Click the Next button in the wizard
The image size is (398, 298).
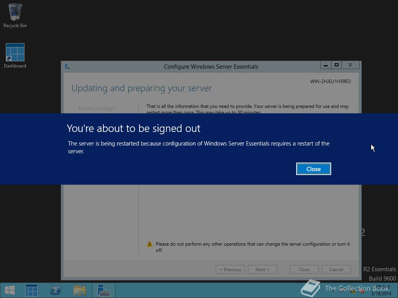pos(262,269)
